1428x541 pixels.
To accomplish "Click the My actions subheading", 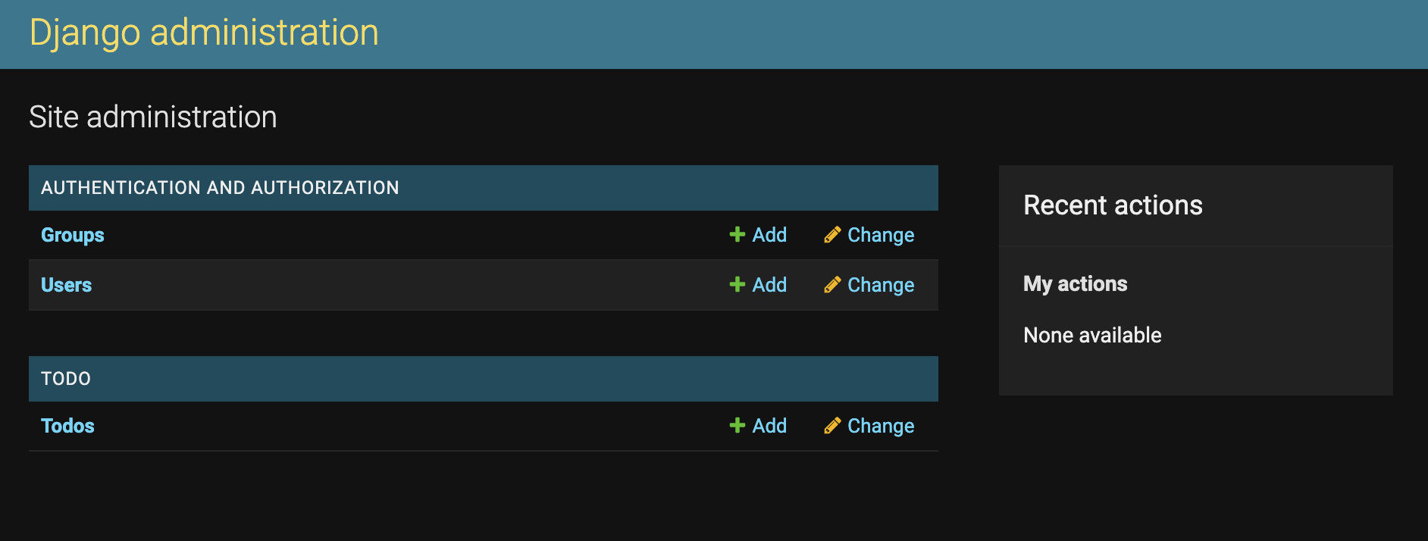I will [x=1075, y=283].
